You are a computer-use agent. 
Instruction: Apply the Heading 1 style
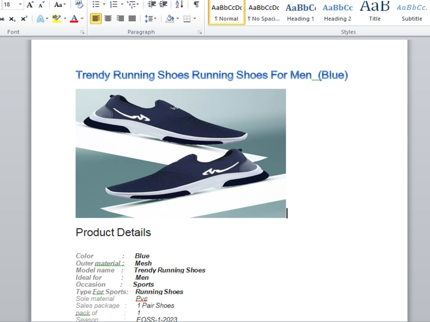[x=301, y=12]
